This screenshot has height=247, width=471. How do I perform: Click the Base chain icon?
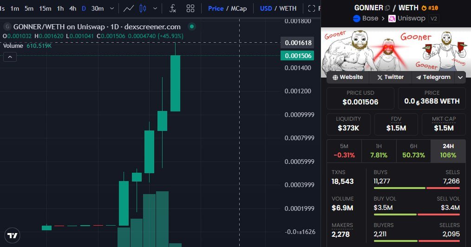point(357,19)
